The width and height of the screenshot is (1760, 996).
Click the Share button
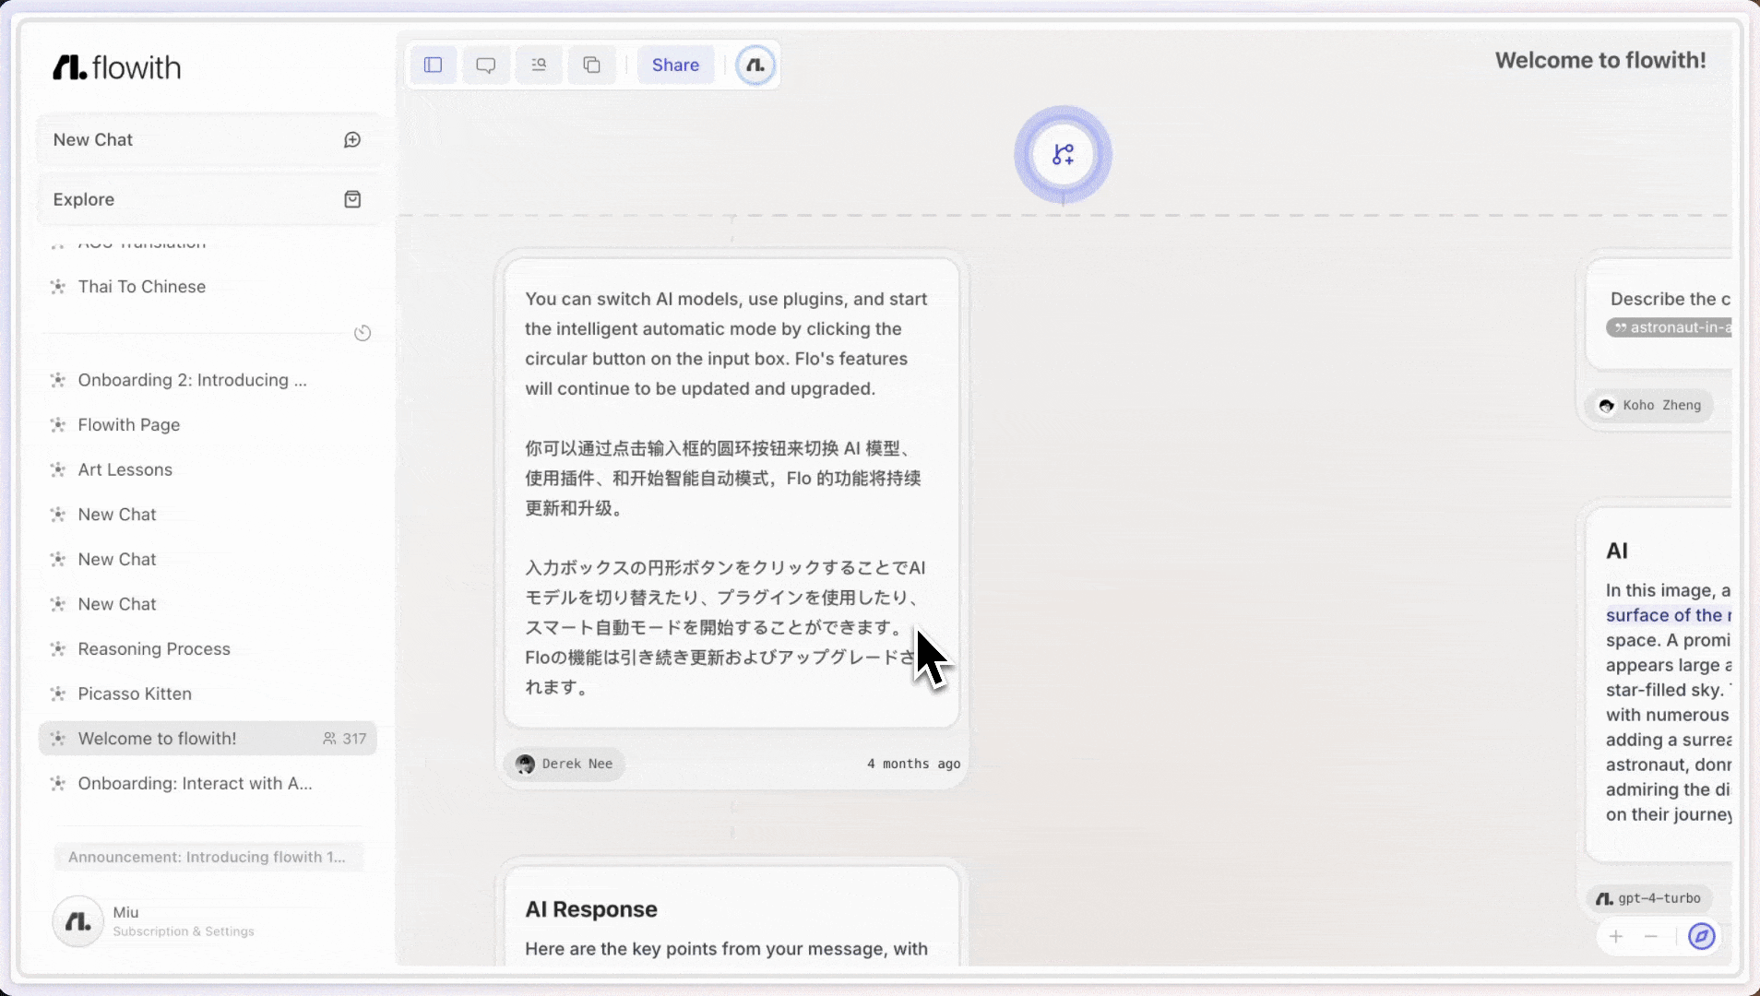click(x=675, y=65)
